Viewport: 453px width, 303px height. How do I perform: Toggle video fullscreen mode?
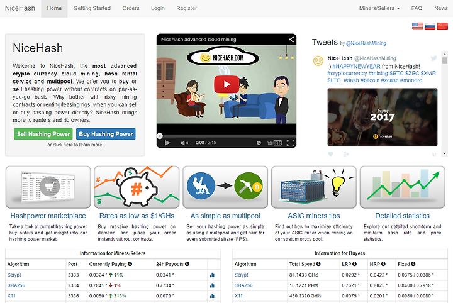(x=291, y=143)
